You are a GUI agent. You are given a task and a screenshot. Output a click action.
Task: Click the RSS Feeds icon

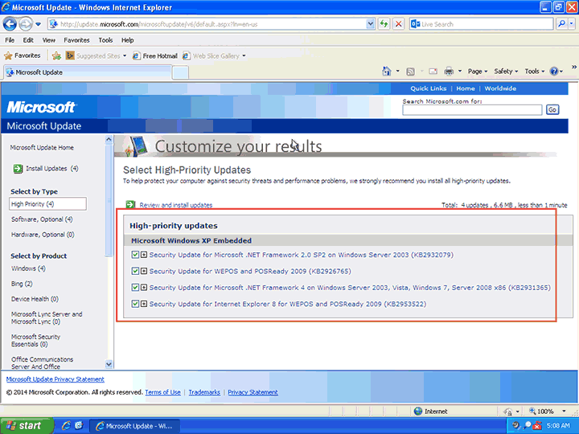point(410,72)
